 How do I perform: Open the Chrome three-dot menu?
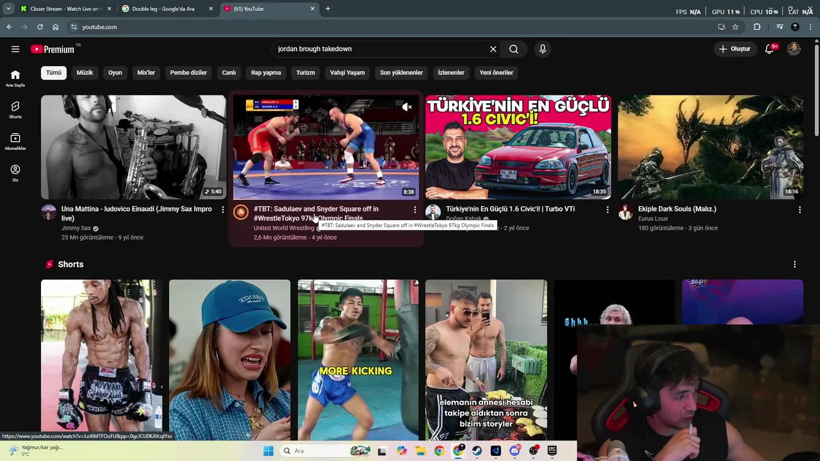click(810, 27)
